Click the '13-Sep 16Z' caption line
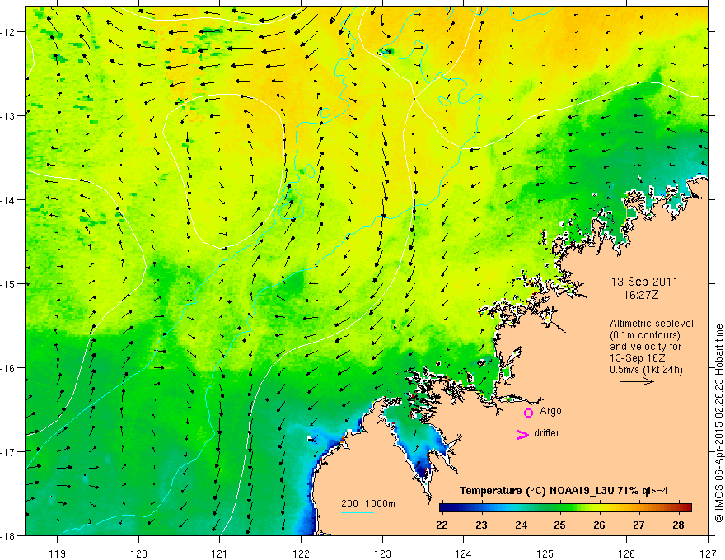Image resolution: width=725 pixels, height=560 pixels. [x=638, y=358]
